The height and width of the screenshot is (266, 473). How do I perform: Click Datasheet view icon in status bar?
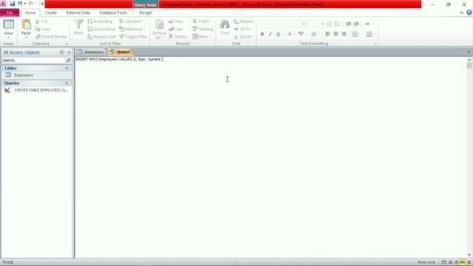click(444, 262)
